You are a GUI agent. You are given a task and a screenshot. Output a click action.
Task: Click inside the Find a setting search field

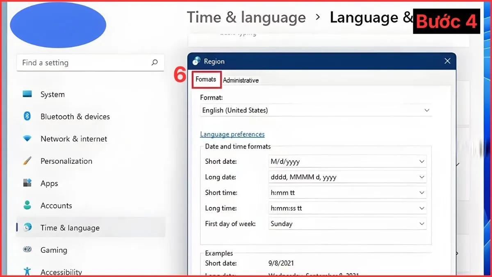click(82, 62)
